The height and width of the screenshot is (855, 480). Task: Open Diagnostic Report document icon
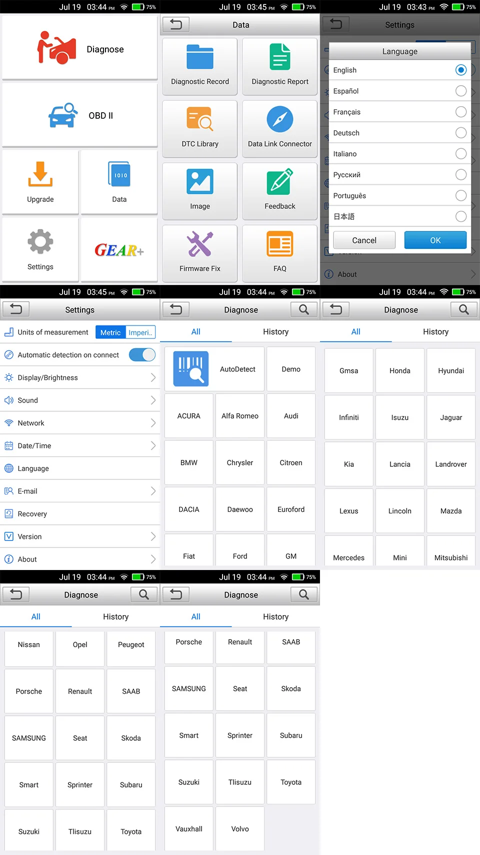(280, 57)
